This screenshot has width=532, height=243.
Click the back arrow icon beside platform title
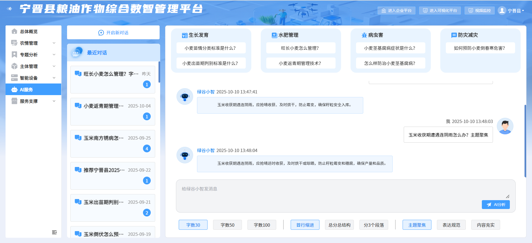point(10,9)
